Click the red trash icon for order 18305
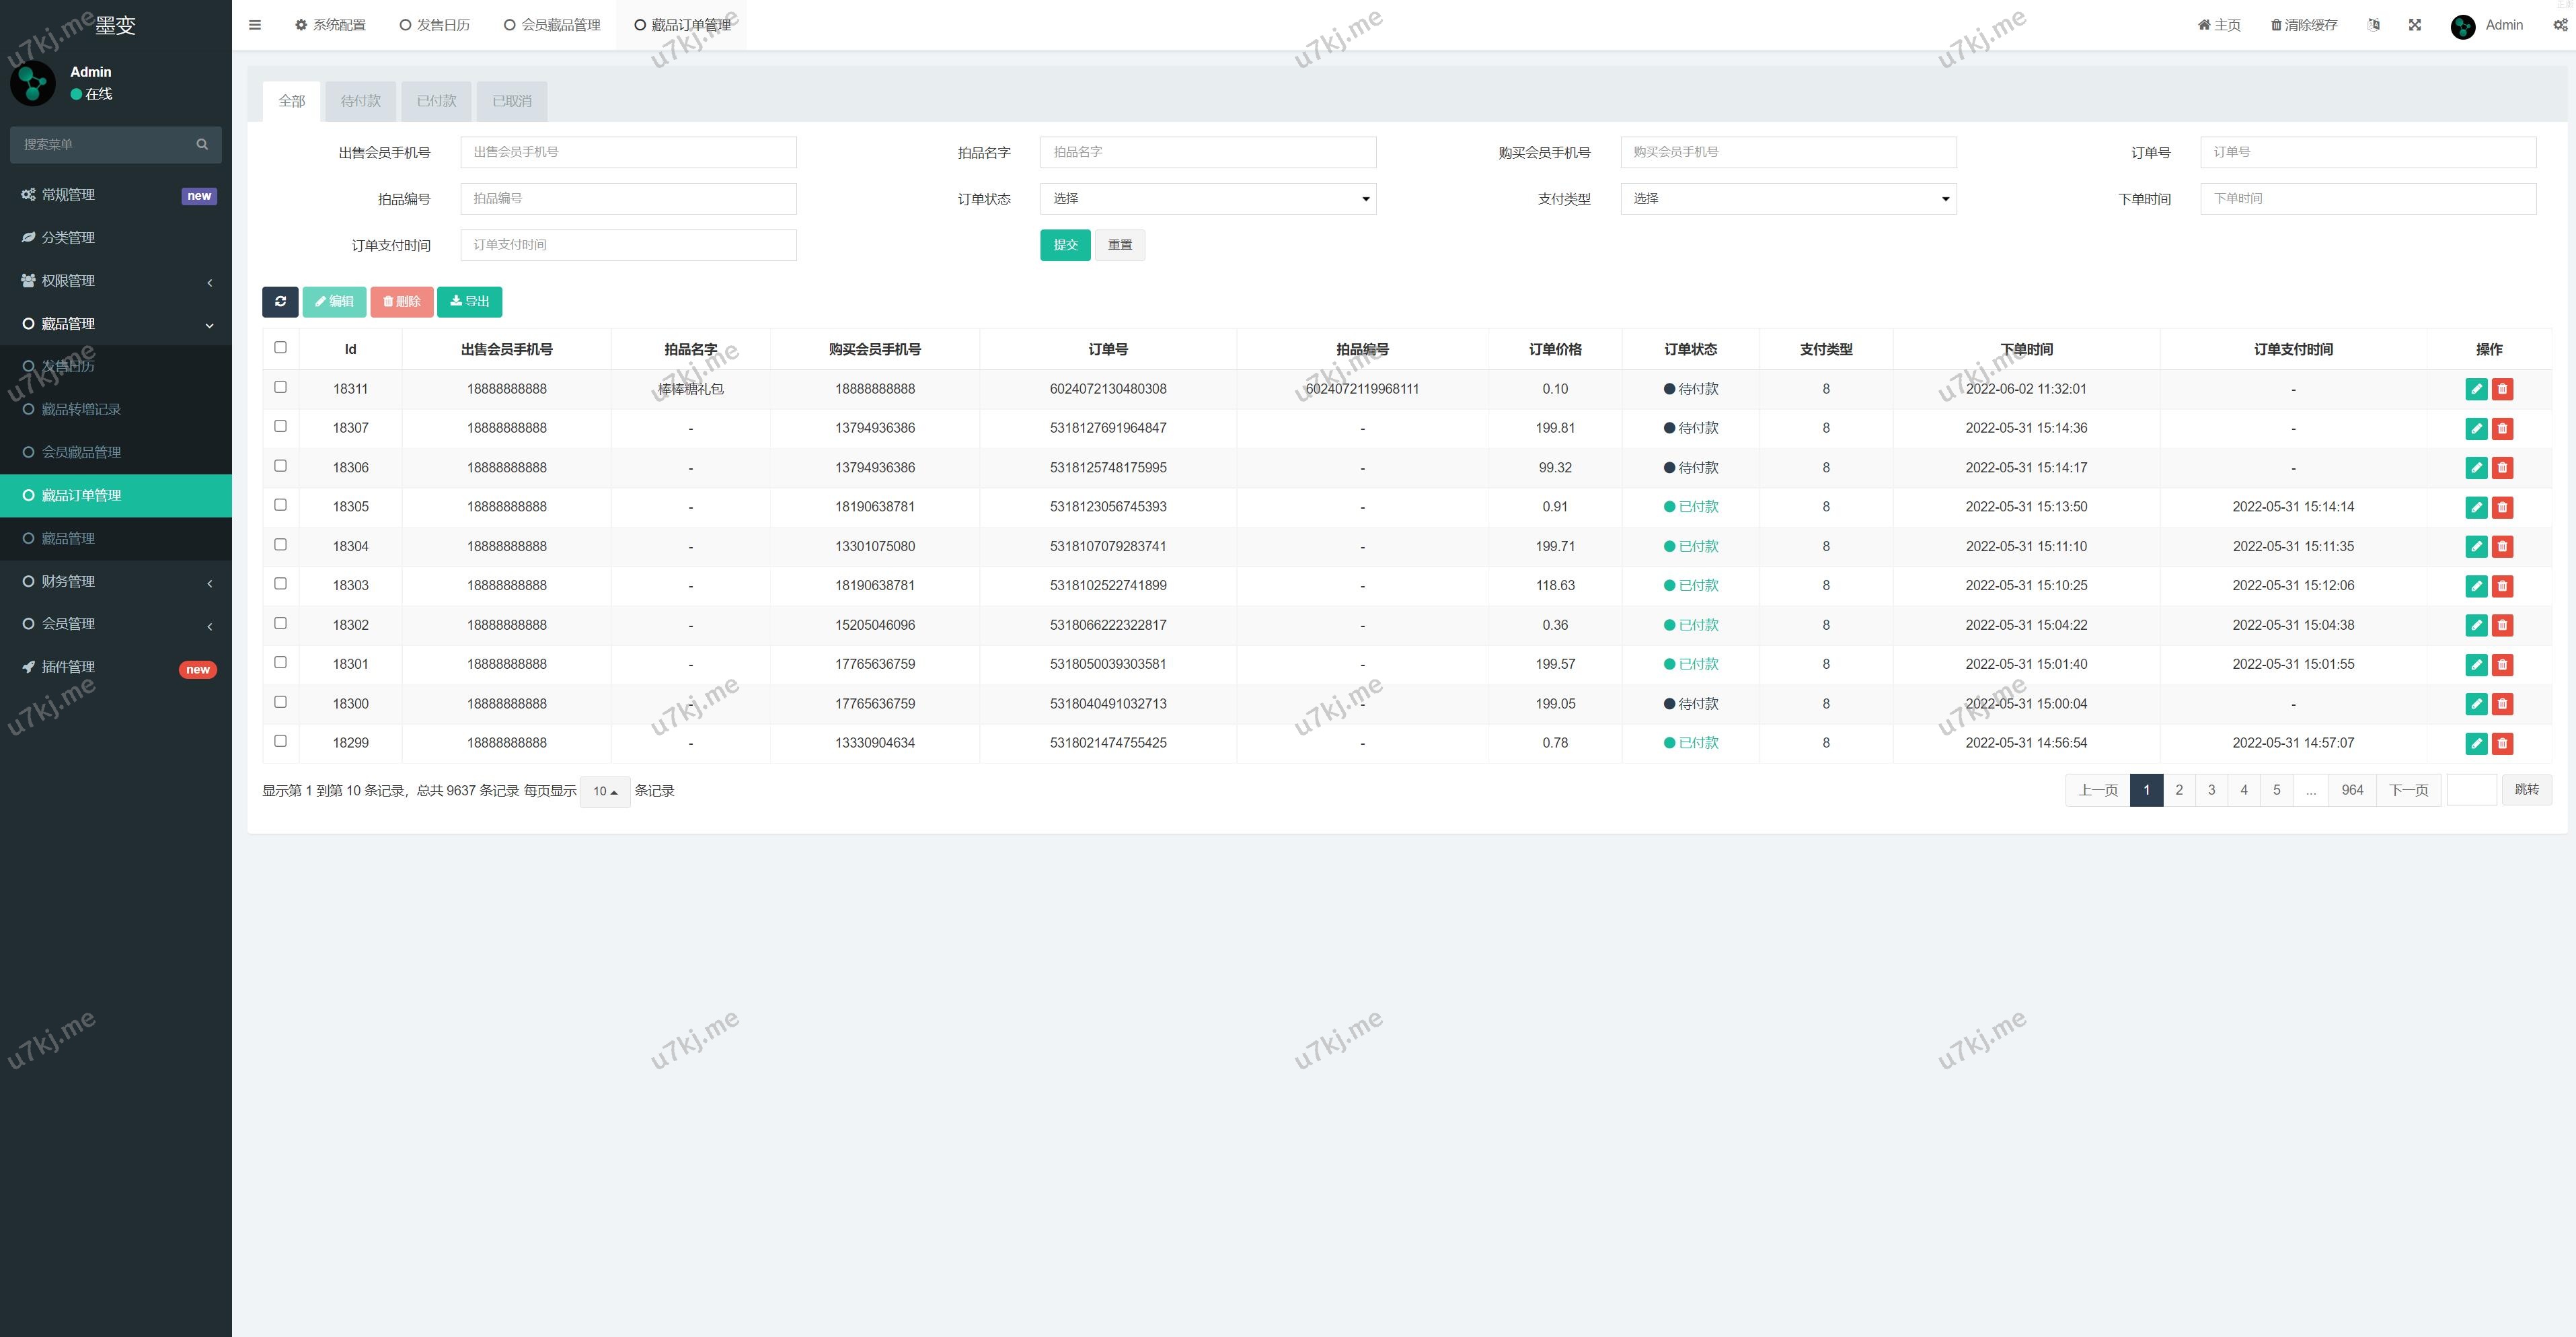This screenshot has width=2576, height=1337. point(2502,507)
